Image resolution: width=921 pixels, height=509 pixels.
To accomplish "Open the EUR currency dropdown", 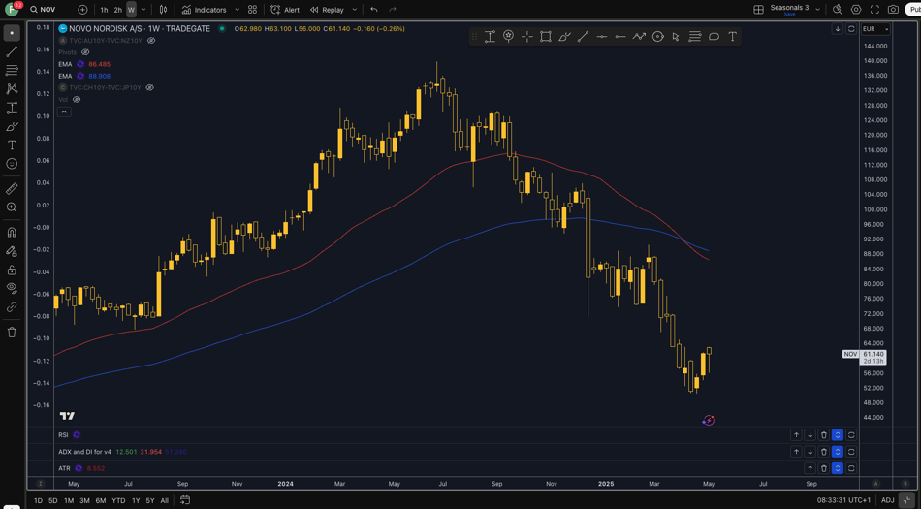I will pos(875,29).
